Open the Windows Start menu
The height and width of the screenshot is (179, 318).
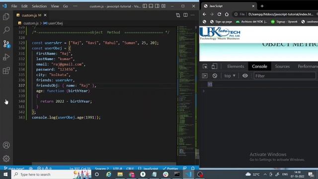pyautogui.click(x=5, y=175)
